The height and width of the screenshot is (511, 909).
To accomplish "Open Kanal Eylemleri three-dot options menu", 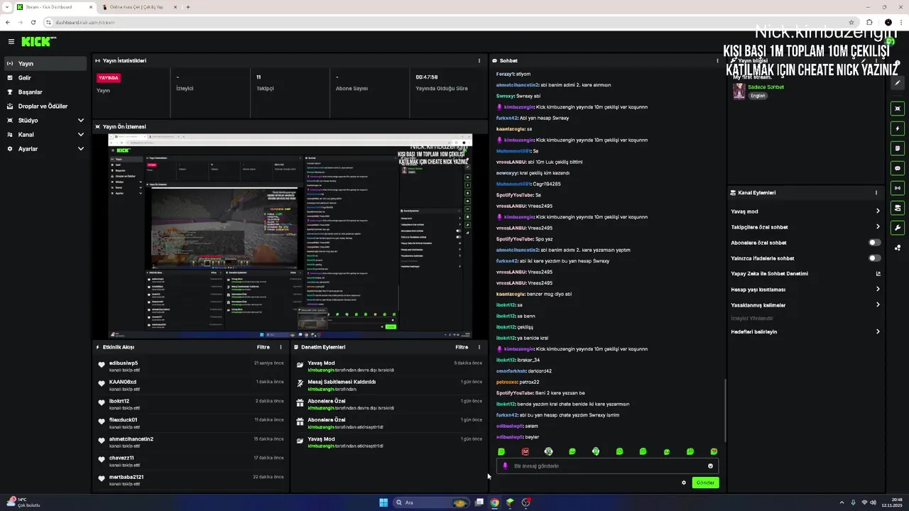I will tap(876, 193).
